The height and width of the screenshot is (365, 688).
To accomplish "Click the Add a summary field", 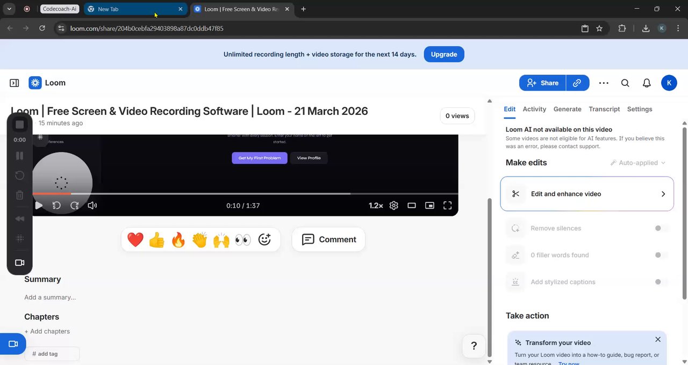I will tap(50, 297).
